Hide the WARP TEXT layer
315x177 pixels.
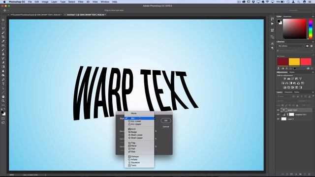pos(278,110)
